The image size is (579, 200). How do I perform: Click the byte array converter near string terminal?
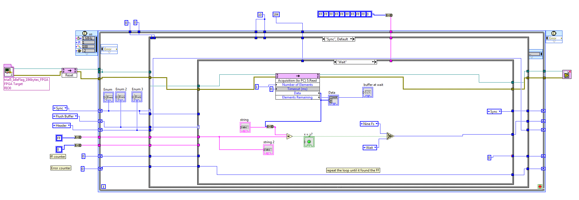(x=270, y=126)
